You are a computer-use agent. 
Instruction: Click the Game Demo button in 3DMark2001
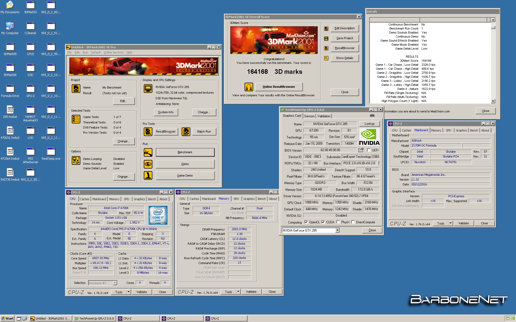click(185, 175)
